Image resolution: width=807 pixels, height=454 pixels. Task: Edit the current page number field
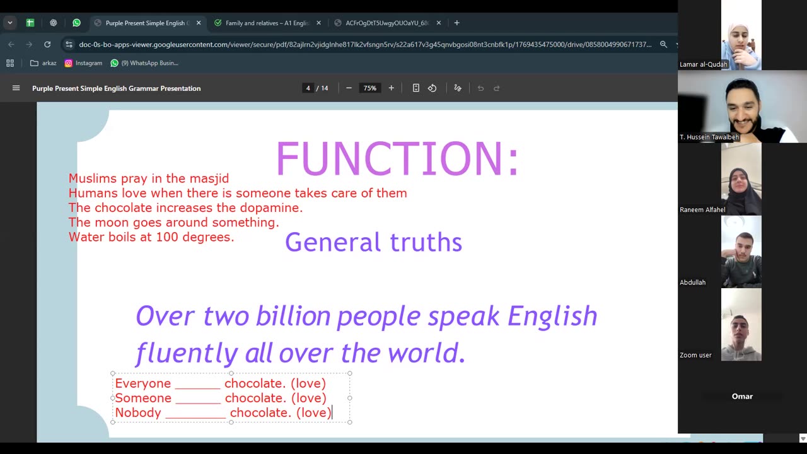click(308, 88)
